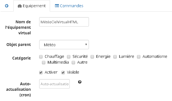The width and height of the screenshot is (172, 101).
Task: Focus the equipment name field MétéoCielVirtualHTML
Action: (64, 22)
